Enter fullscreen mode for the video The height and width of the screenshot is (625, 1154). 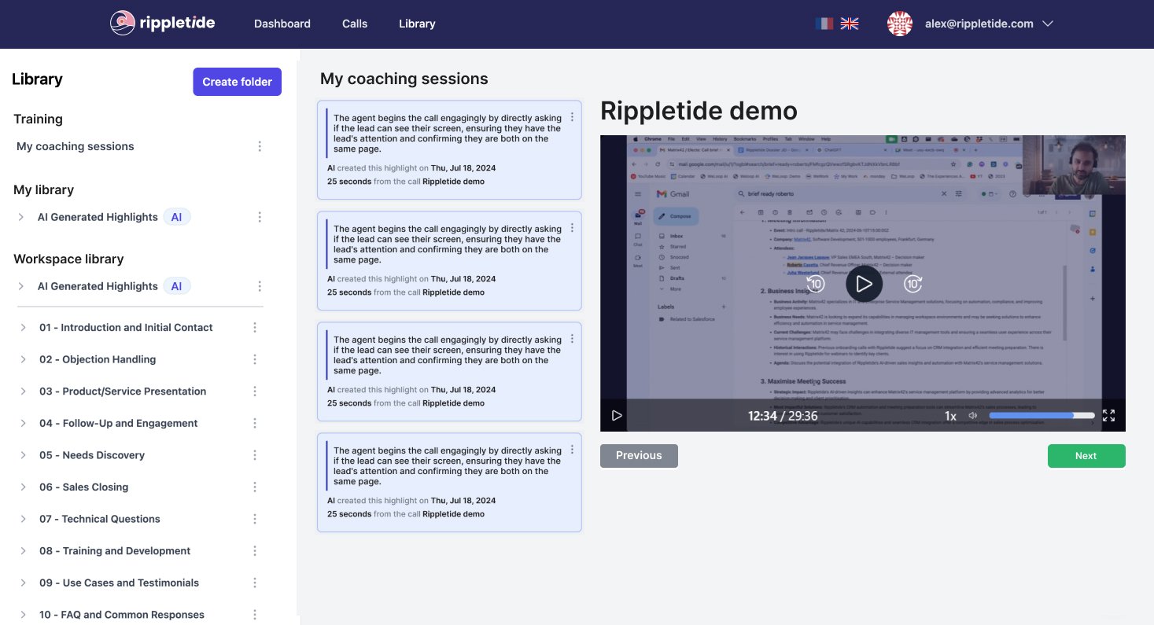[x=1108, y=416]
